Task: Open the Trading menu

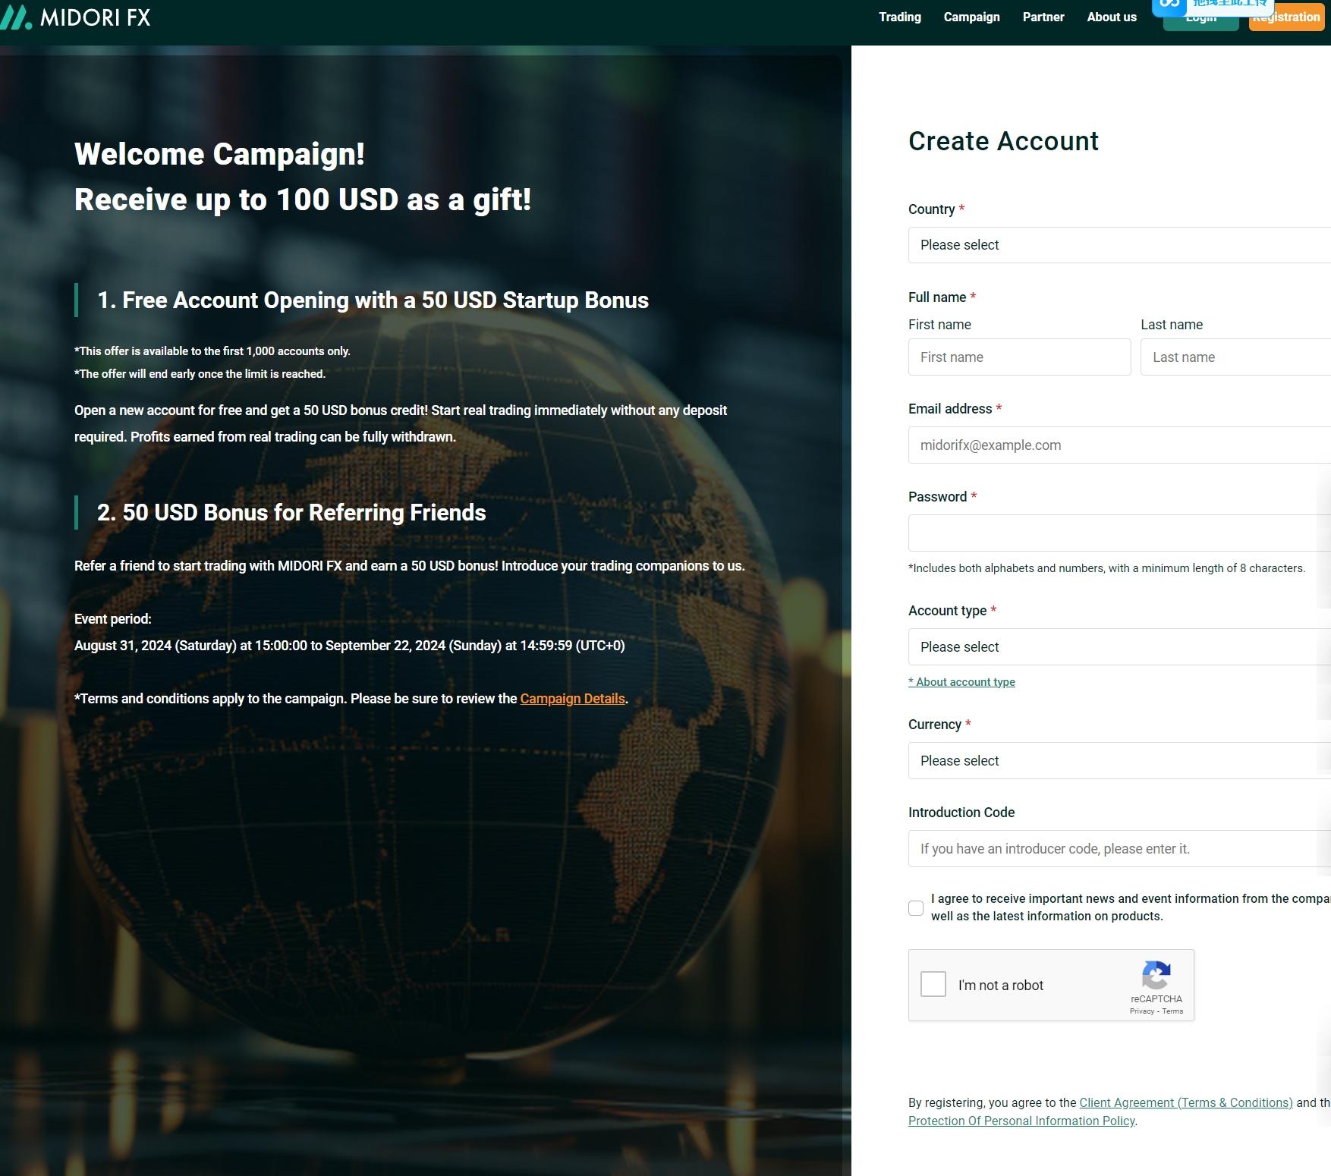Action: point(900,17)
